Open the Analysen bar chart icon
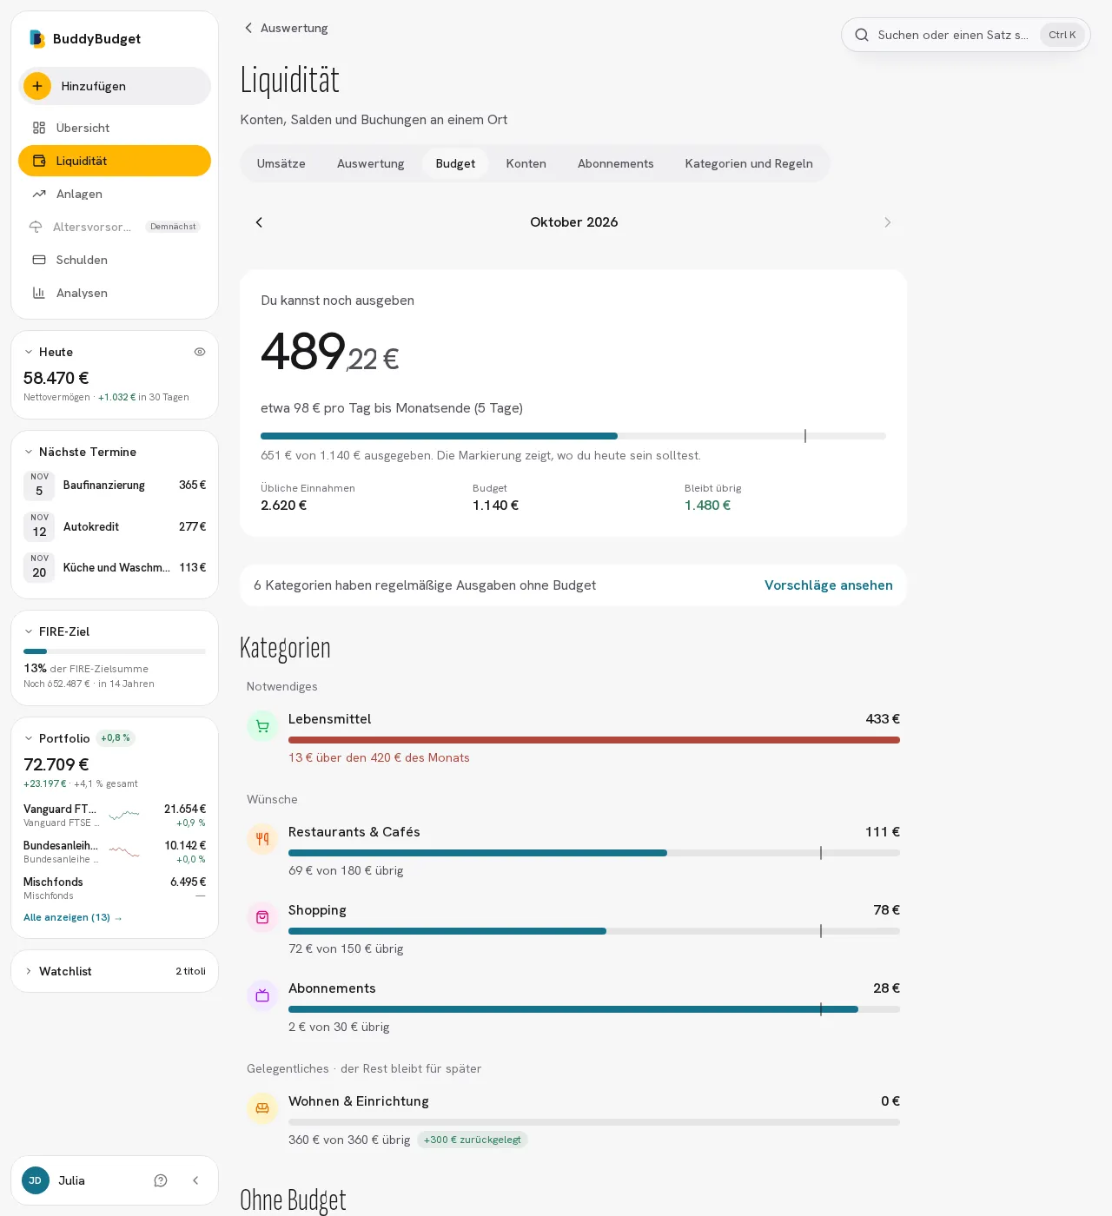Screen dimensions: 1112x1216 (39, 293)
